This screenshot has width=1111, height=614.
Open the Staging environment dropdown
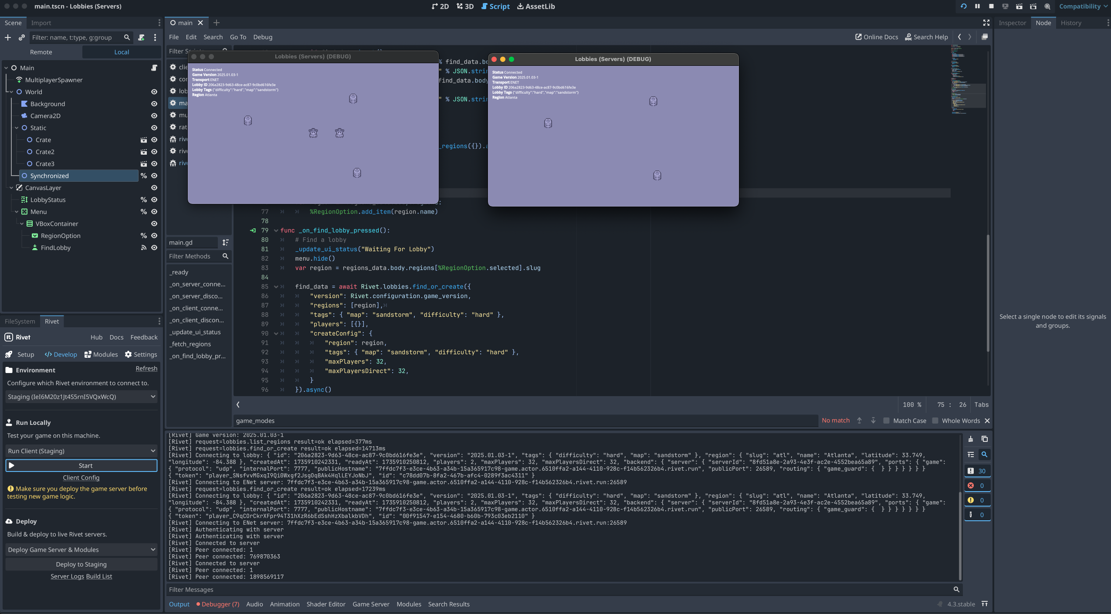coord(81,397)
